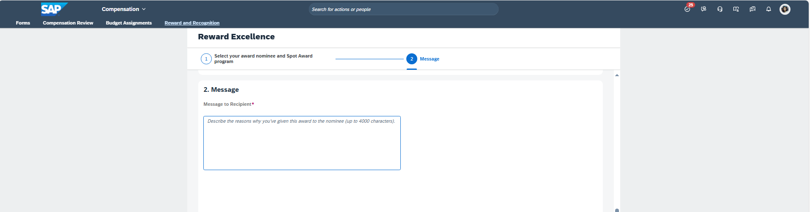Open the Budget Assignments tab
Image resolution: width=810 pixels, height=212 pixels.
tap(129, 23)
